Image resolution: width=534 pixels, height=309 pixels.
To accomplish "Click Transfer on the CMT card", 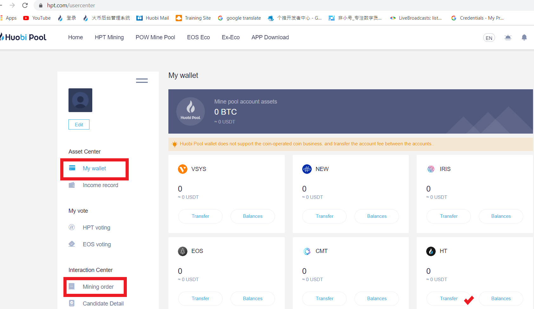I will 324,299.
